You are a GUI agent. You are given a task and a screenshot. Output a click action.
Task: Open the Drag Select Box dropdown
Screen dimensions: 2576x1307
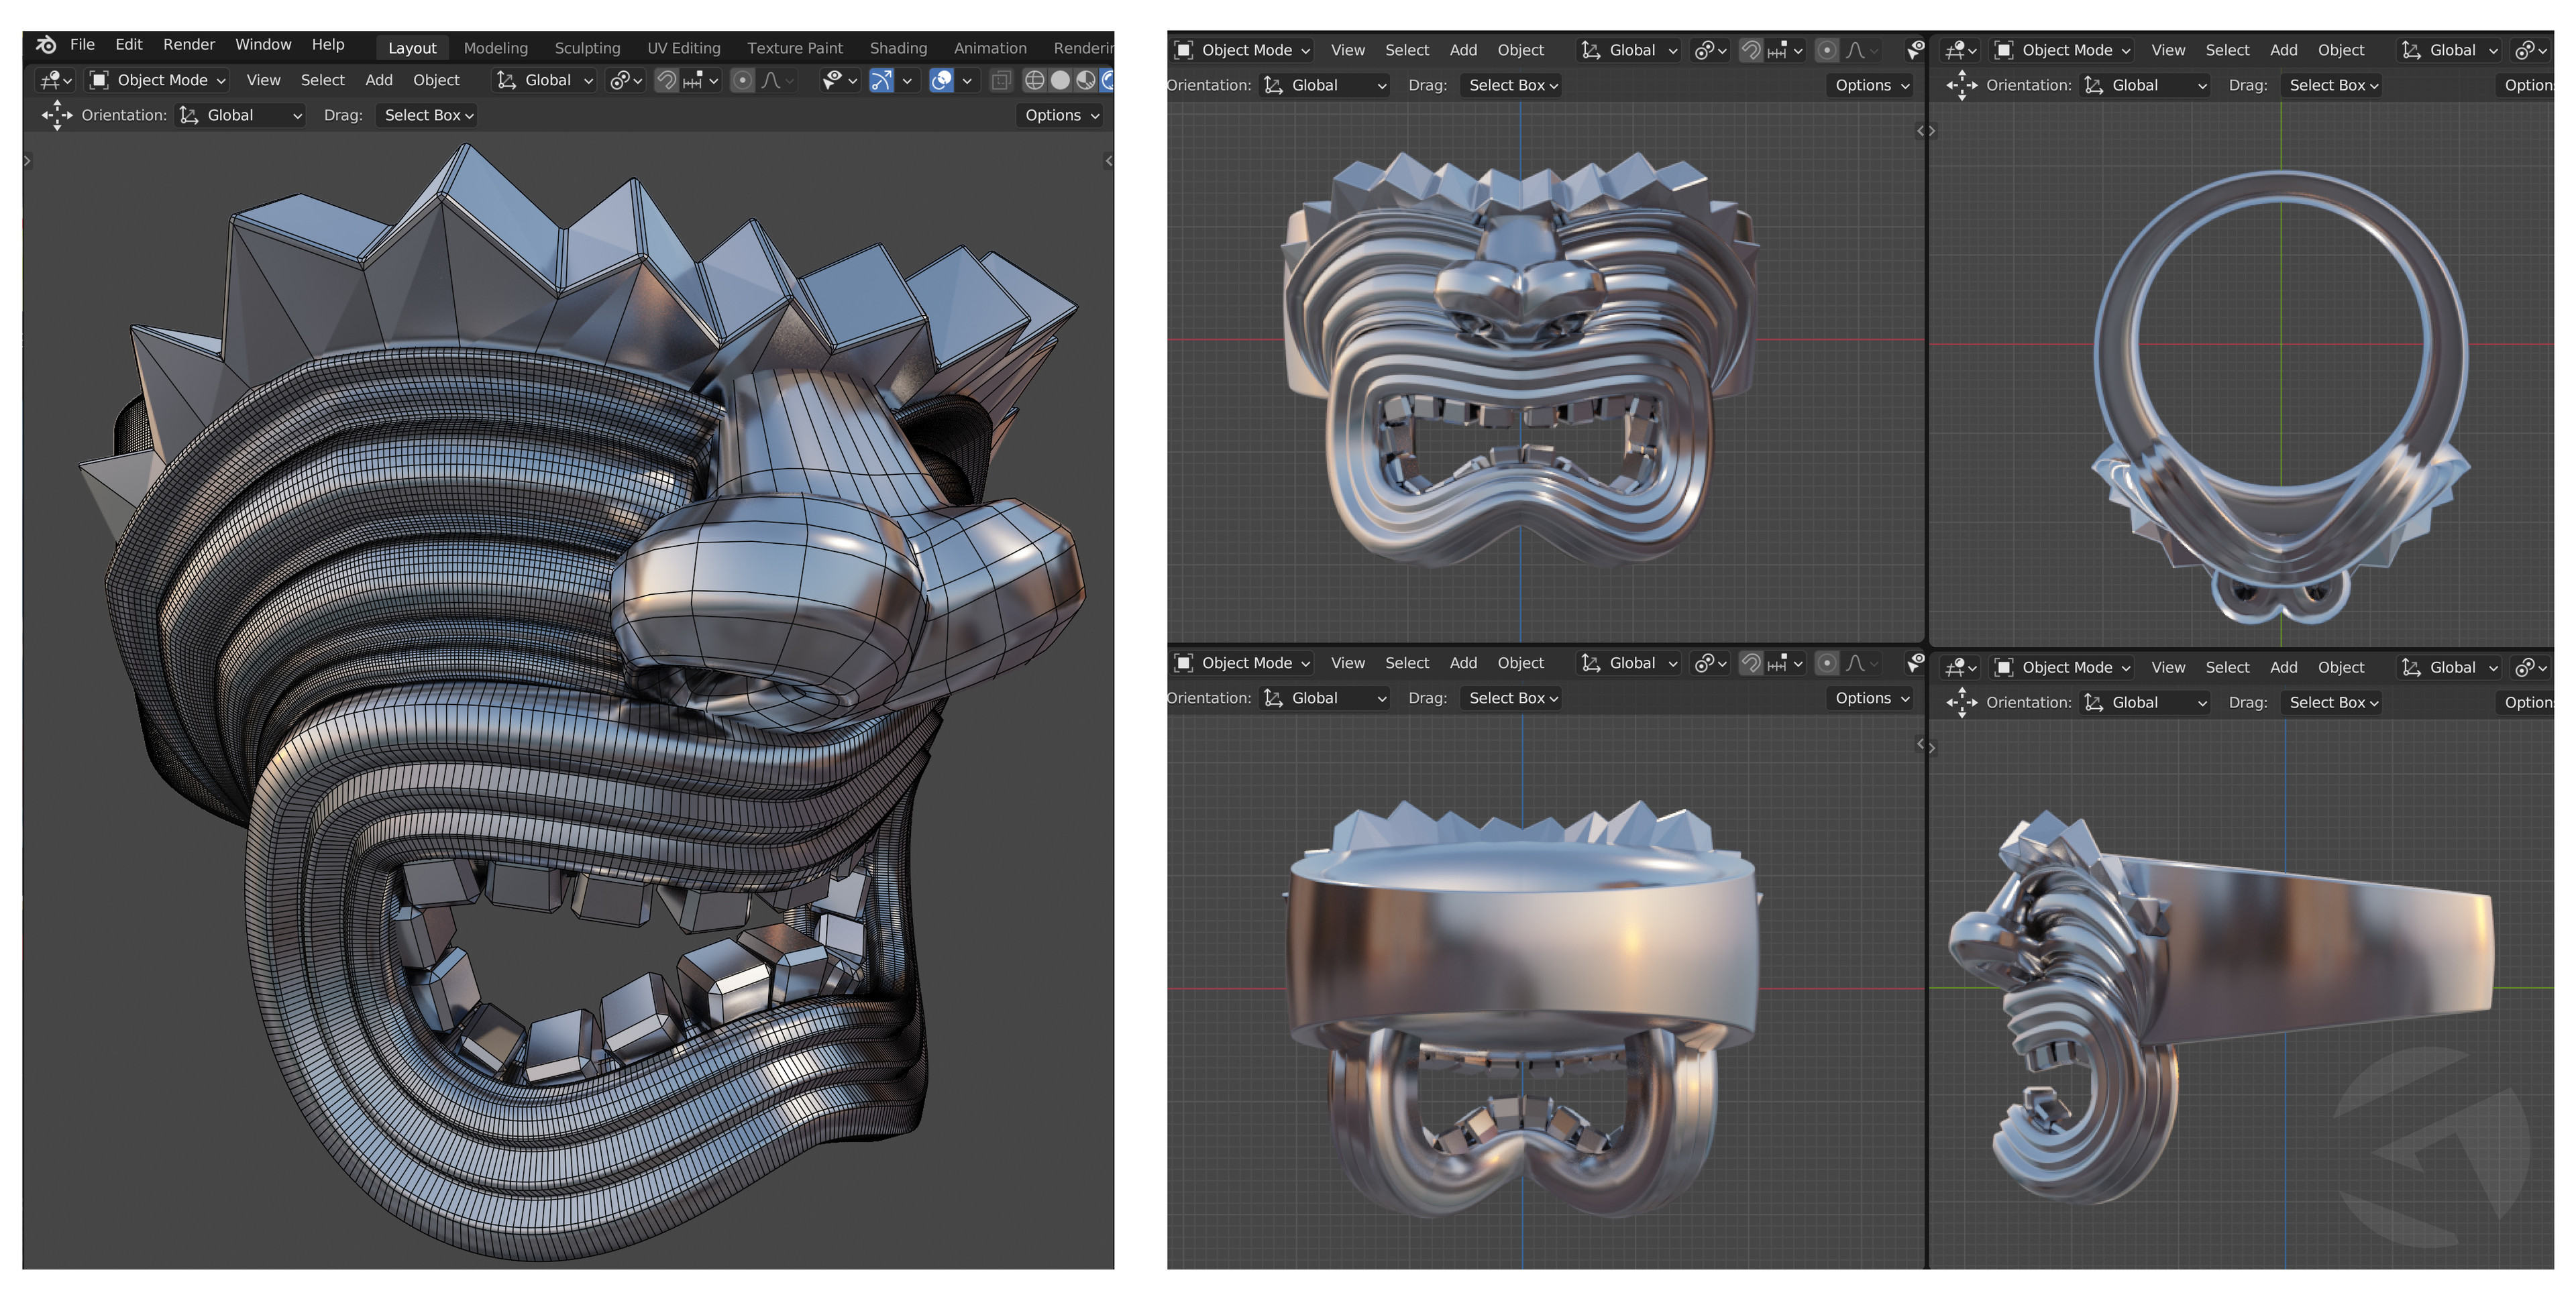click(x=425, y=115)
